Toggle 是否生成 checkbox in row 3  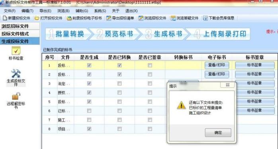click(x=89, y=83)
